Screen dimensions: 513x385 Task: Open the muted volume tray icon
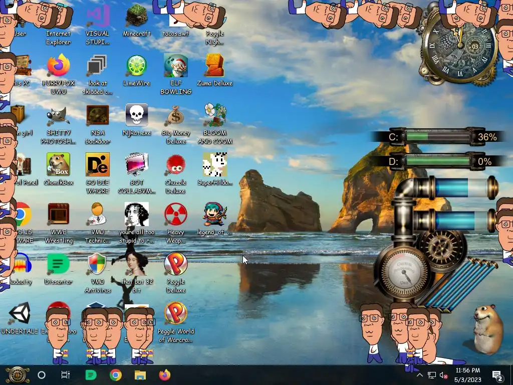click(x=444, y=375)
